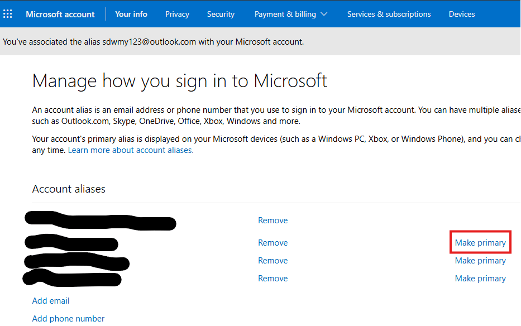Click the Add email link
Screen dimensions: 521x326
51,301
